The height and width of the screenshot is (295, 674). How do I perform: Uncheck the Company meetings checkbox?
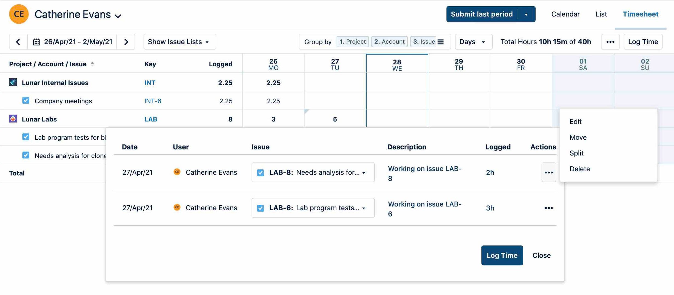(x=25, y=100)
